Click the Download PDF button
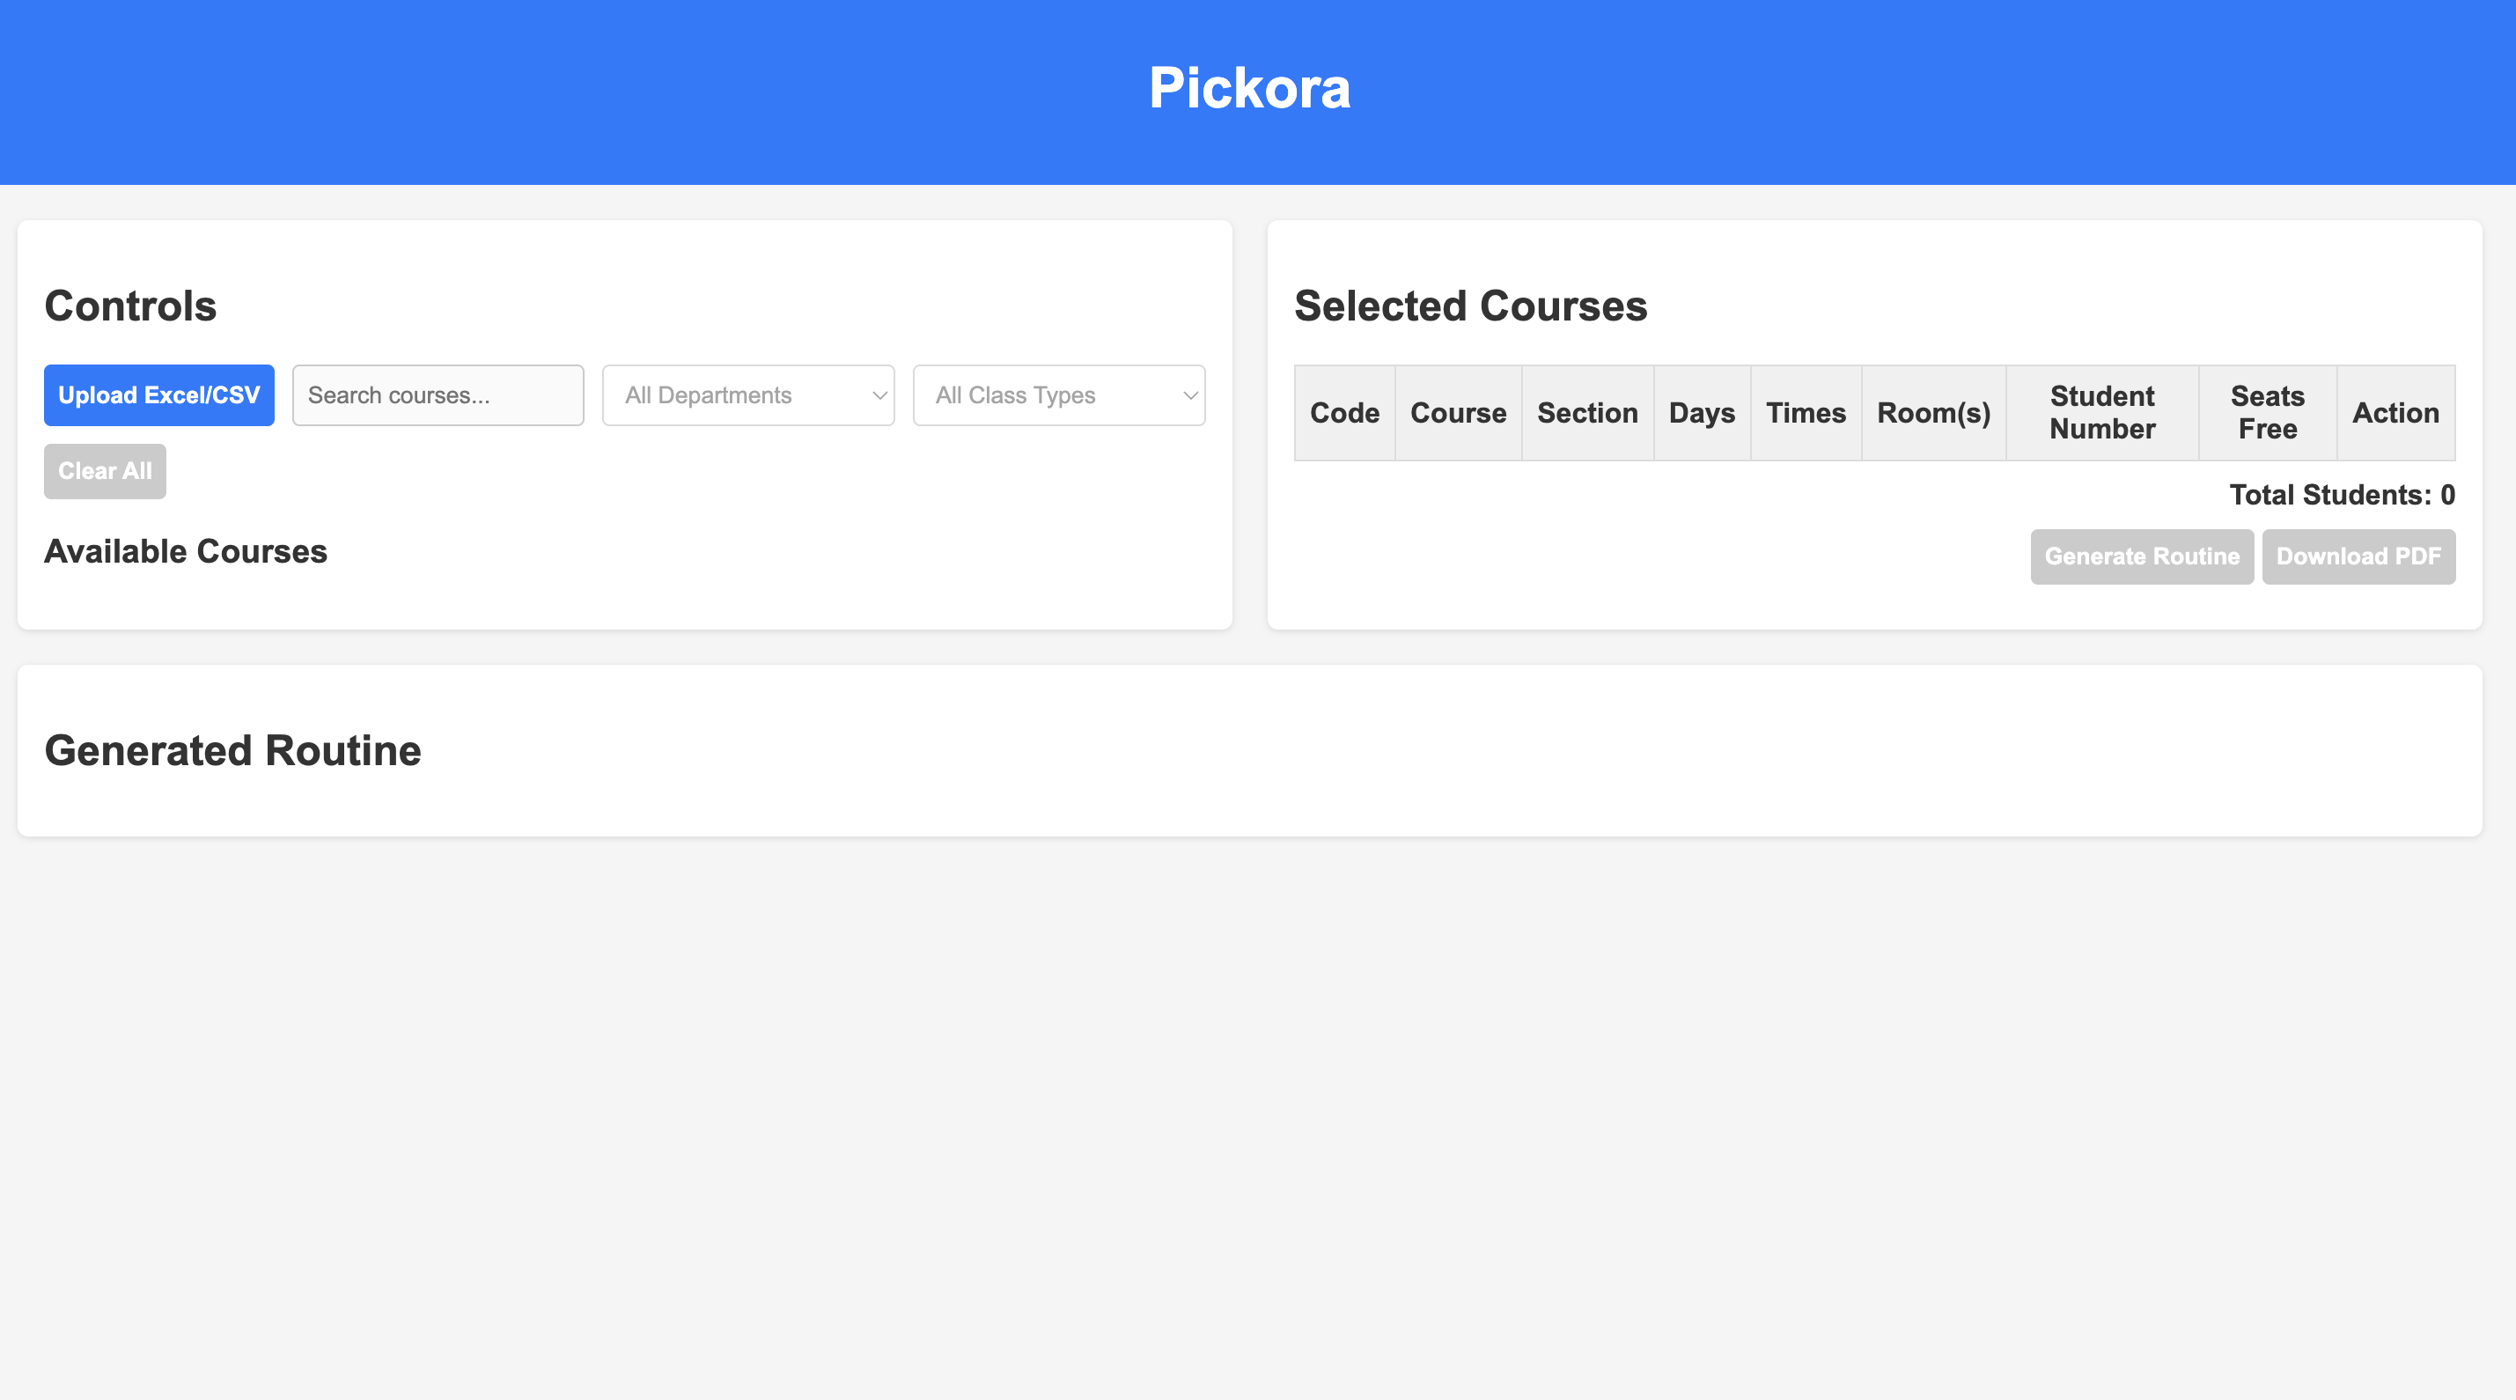 2358,556
